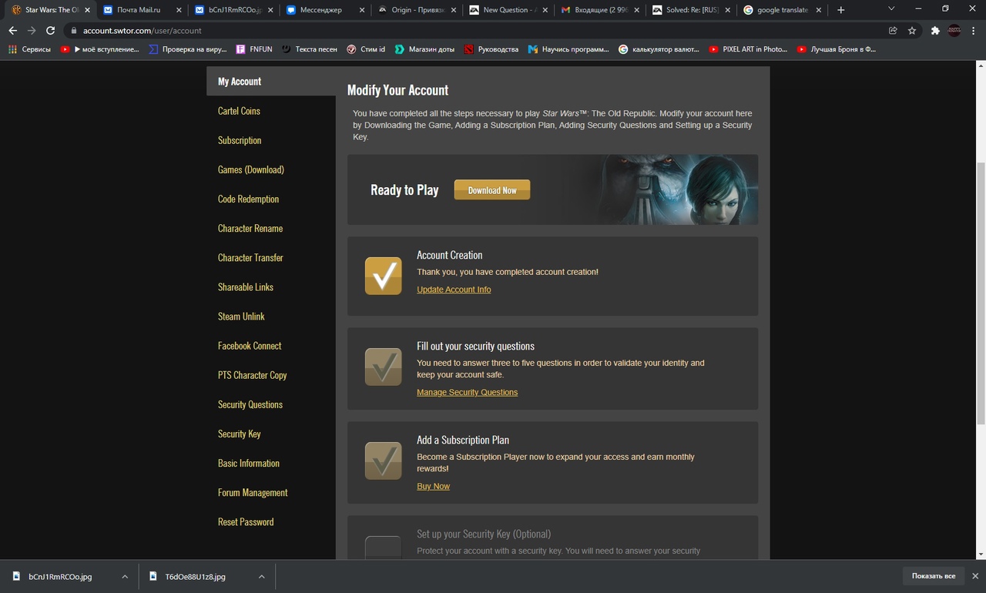Expand options for bCnJ1RmRCOo.jpg download

click(x=125, y=576)
